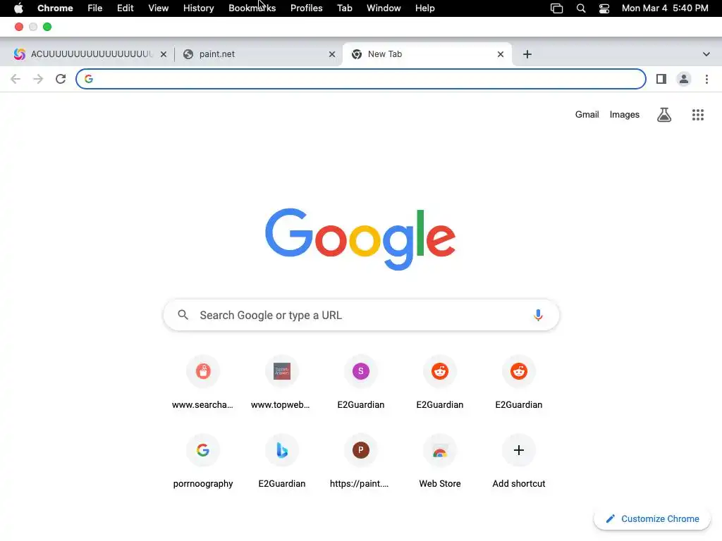Close the New Tab tab
The image size is (722, 541).
pyautogui.click(x=501, y=54)
